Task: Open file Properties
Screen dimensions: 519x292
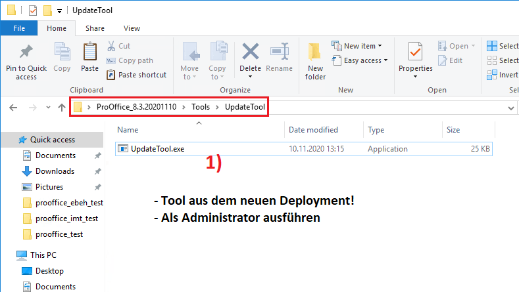Action: click(416, 57)
